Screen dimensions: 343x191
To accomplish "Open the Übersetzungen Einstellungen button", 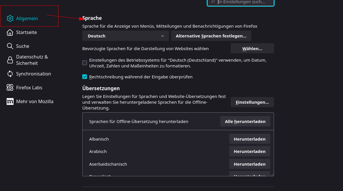I will [x=252, y=102].
